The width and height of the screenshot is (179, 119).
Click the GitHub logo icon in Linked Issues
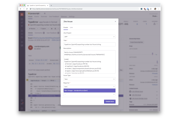[x=130, y=91]
